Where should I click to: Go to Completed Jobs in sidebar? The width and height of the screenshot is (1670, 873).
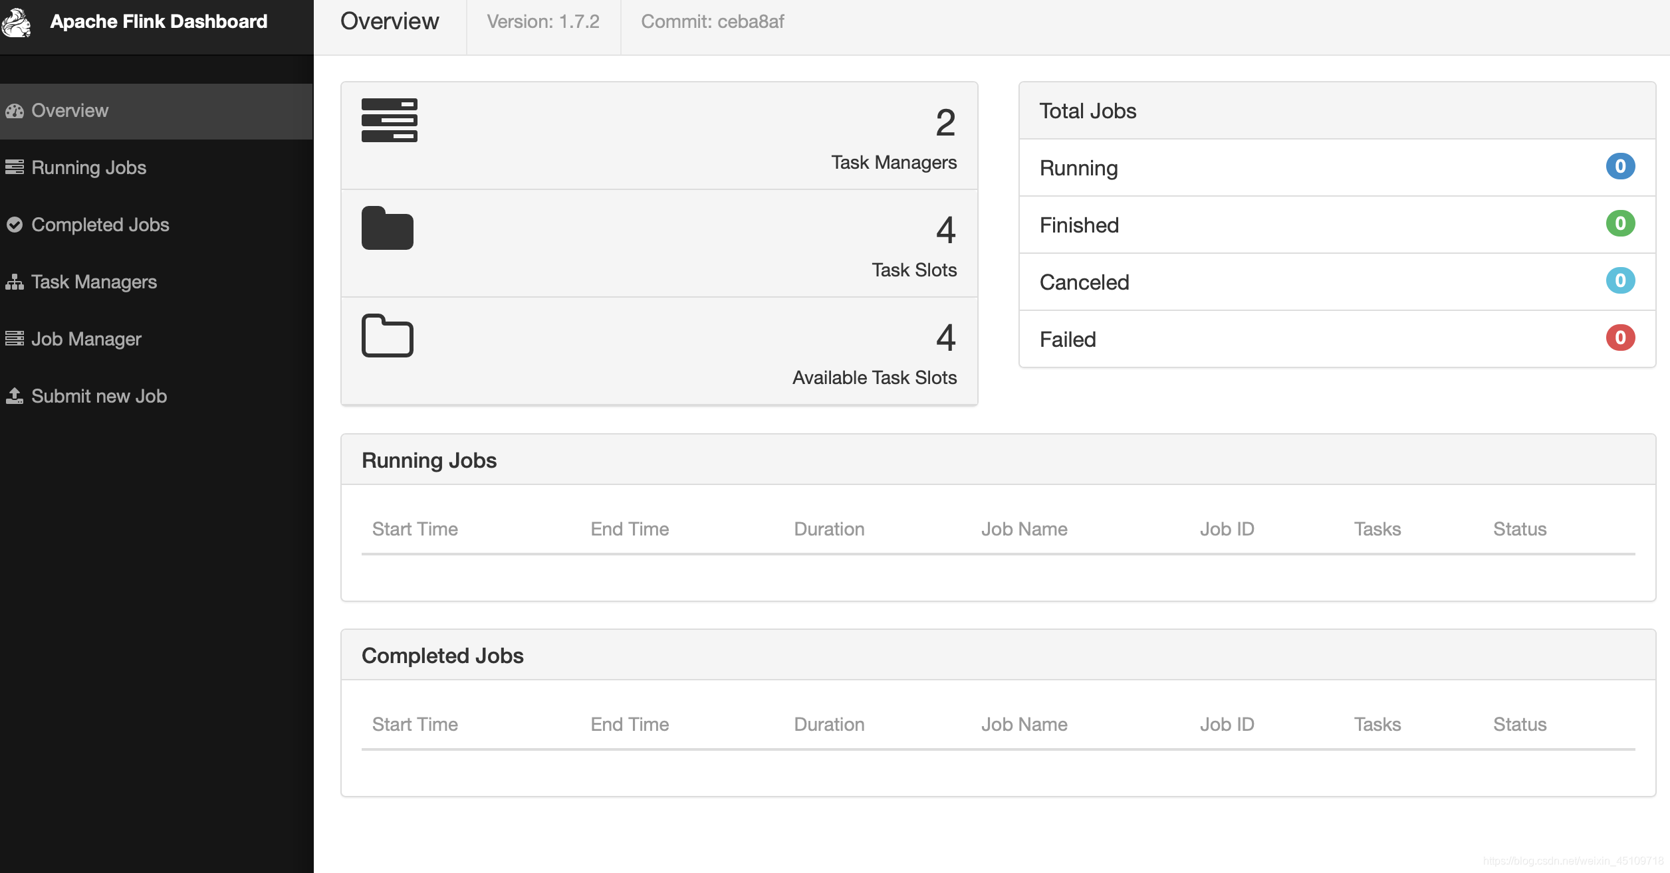tap(156, 225)
